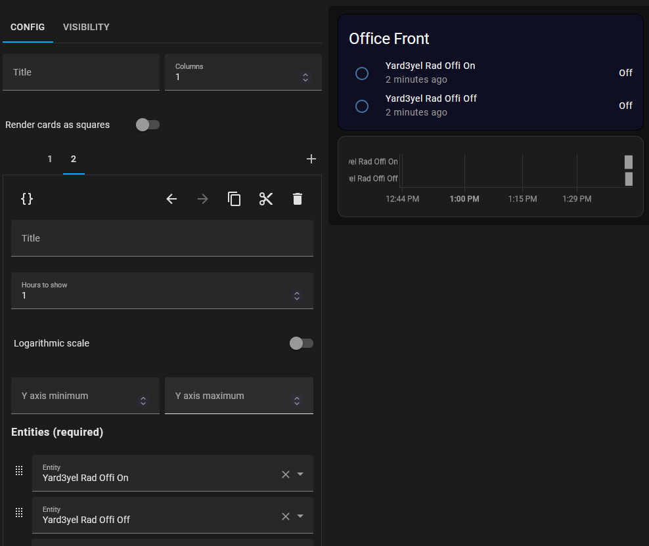The width and height of the screenshot is (649, 546).
Task: Cut the card with the scissors icon
Action: click(266, 198)
